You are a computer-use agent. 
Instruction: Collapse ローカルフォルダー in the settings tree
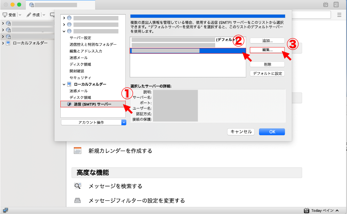click(64, 84)
